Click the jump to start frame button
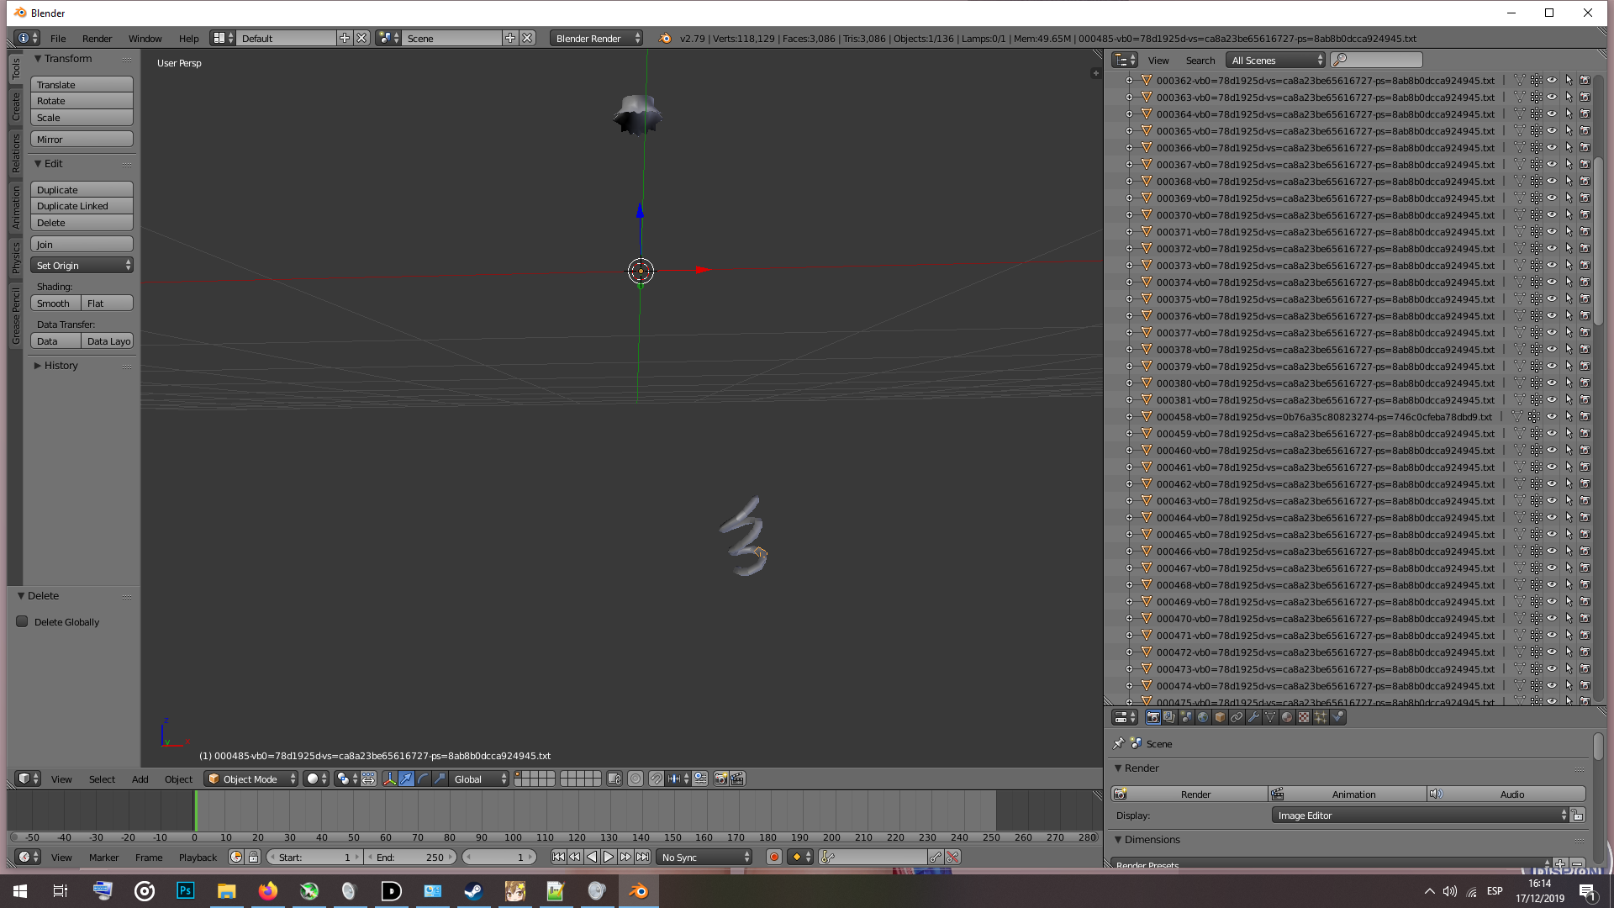The image size is (1614, 908). tap(558, 857)
